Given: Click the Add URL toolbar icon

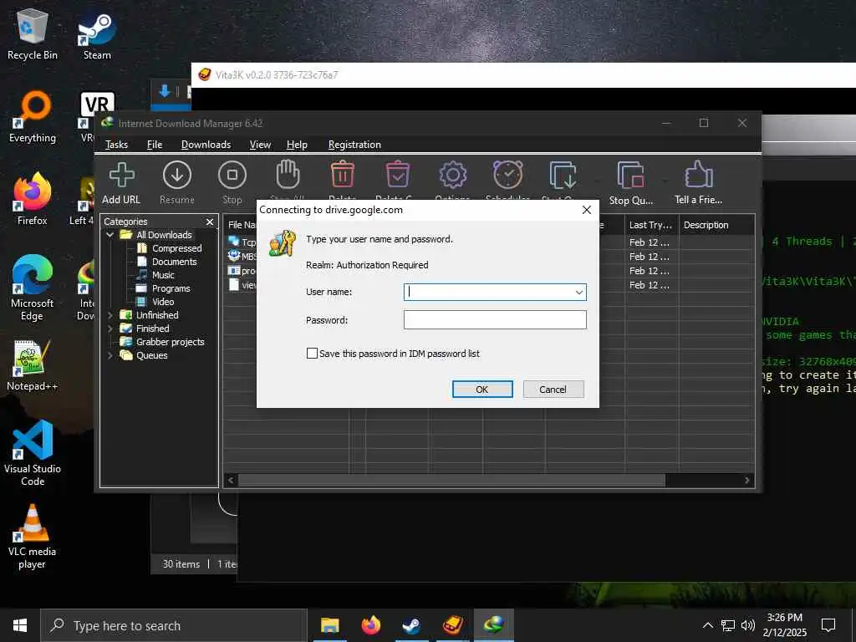Looking at the screenshot, I should 121,176.
